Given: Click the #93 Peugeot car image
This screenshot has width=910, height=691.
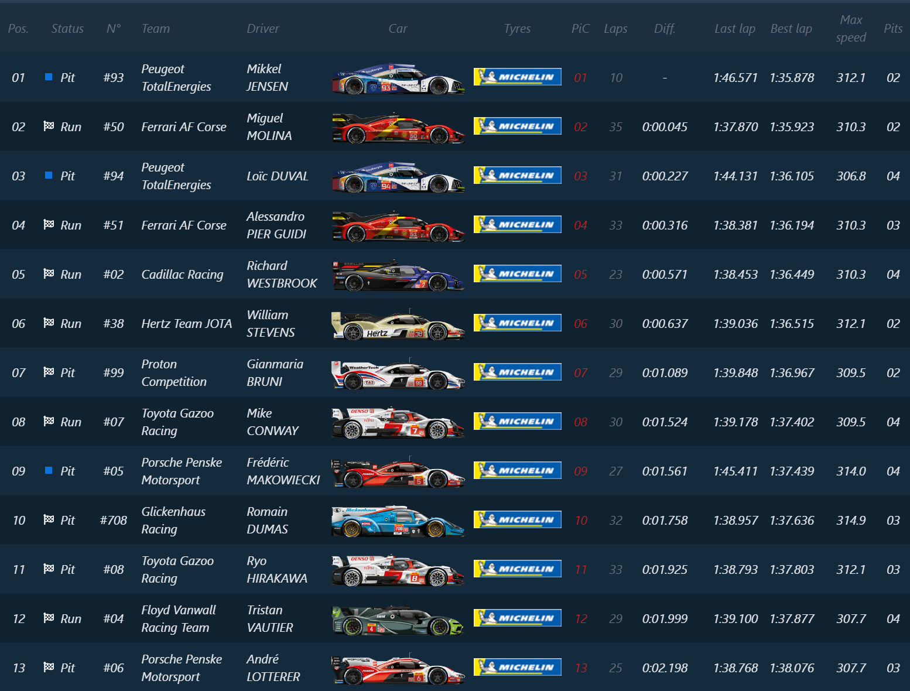Looking at the screenshot, I should tap(398, 79).
